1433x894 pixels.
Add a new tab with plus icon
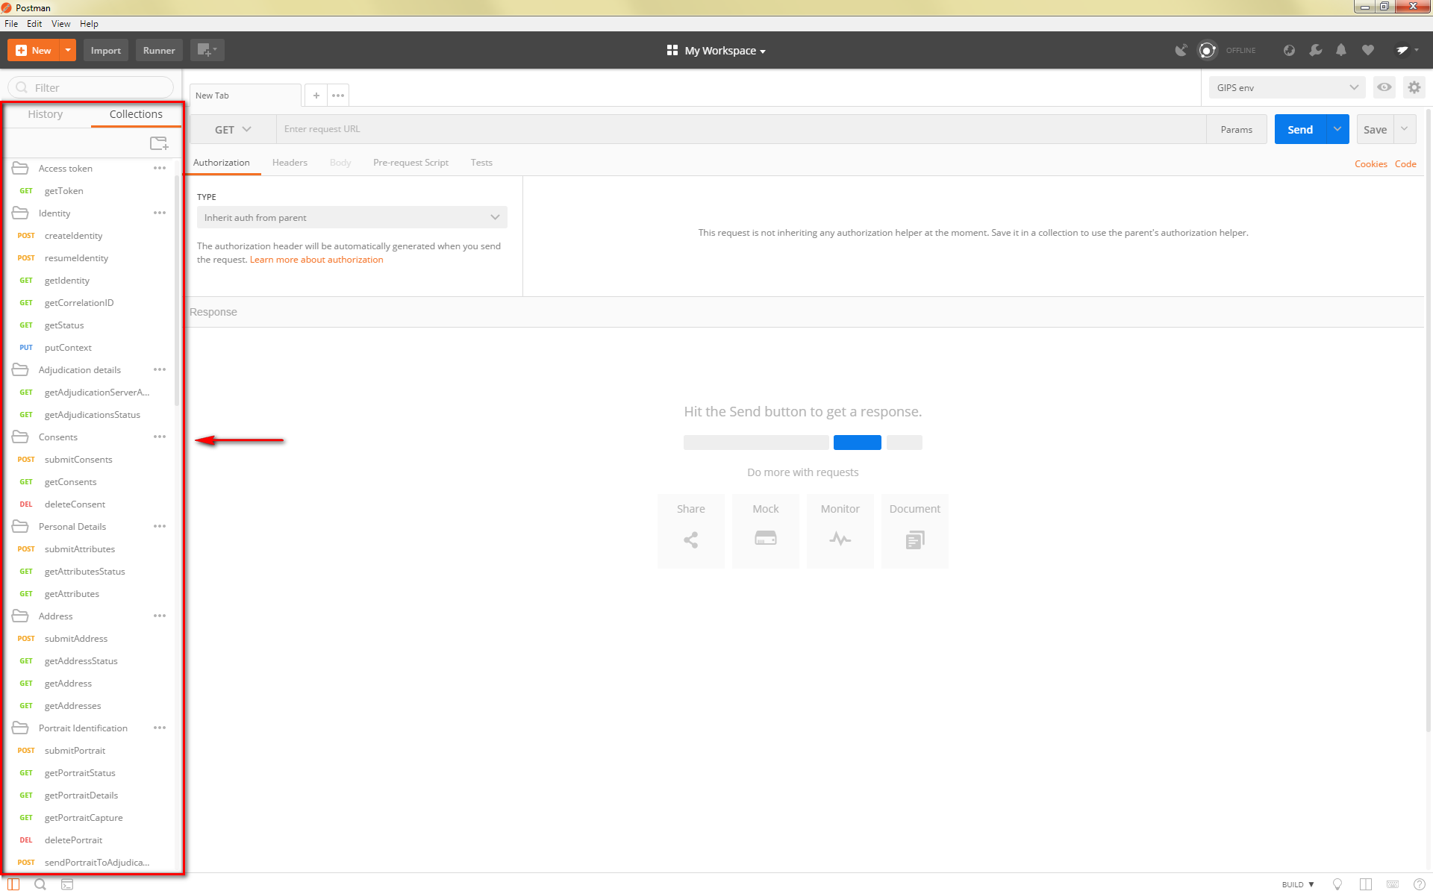(x=316, y=96)
